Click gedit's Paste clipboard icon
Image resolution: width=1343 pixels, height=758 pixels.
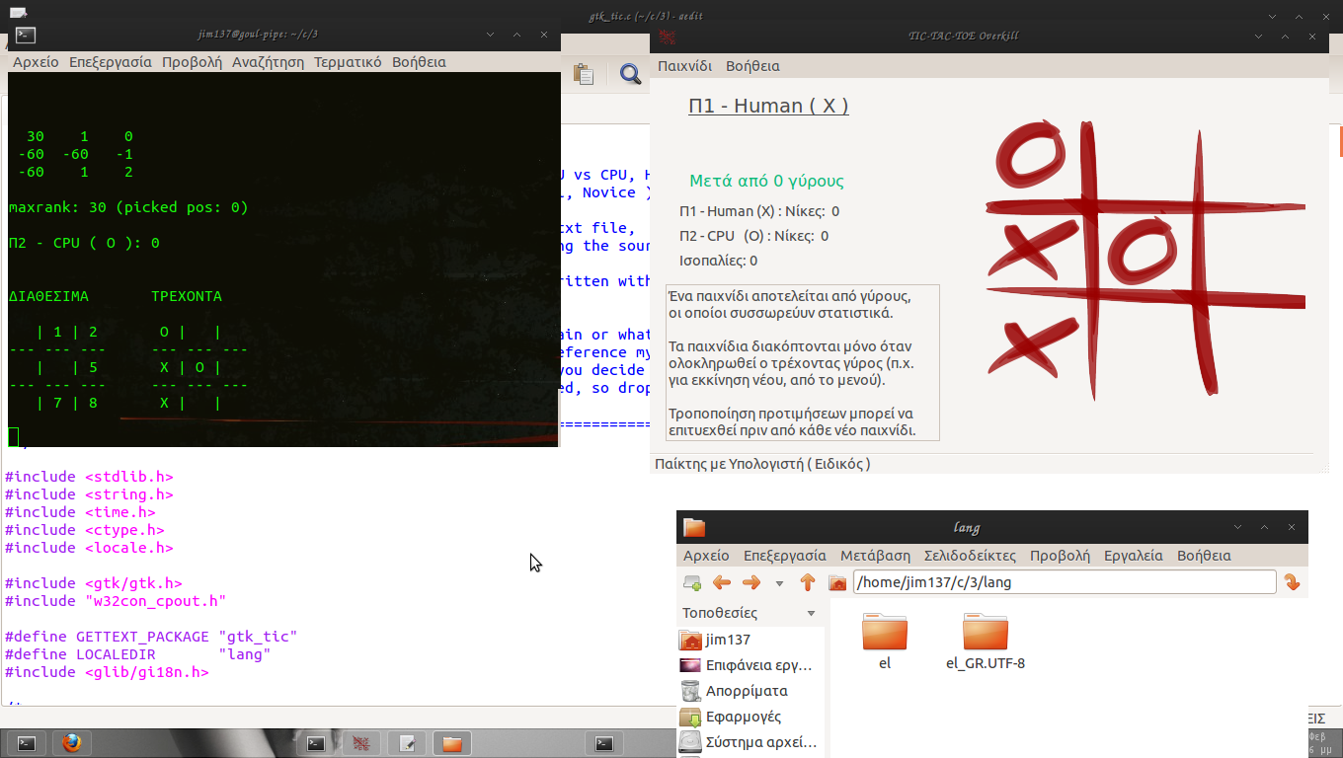click(584, 74)
